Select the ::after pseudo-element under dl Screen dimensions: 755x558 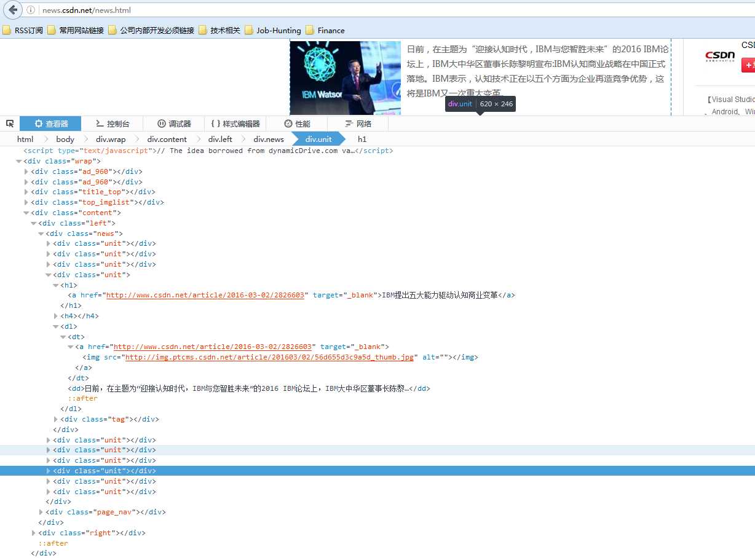click(82, 398)
